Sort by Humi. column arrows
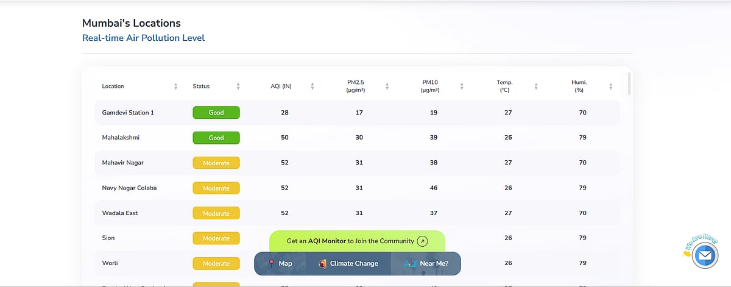731x287 pixels. 610,87
